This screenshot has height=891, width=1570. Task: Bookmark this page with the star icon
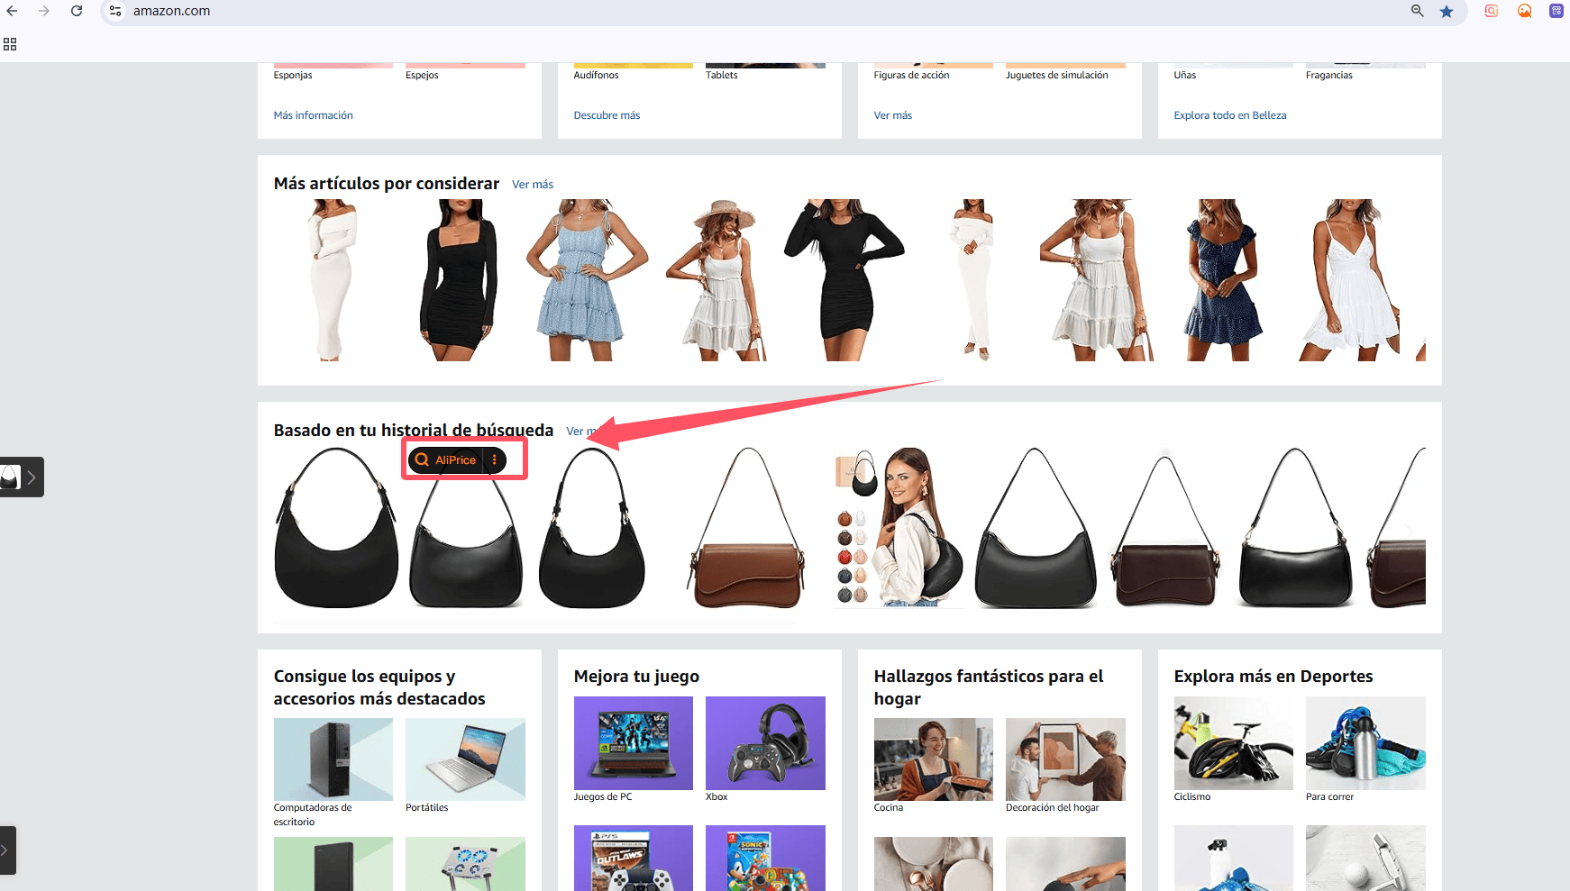pyautogui.click(x=1447, y=11)
